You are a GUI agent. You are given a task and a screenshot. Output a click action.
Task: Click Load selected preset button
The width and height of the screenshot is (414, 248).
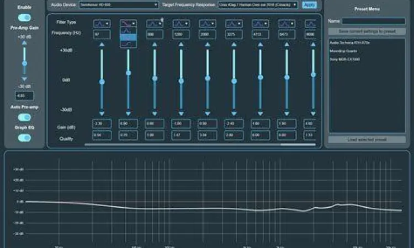[x=367, y=139]
